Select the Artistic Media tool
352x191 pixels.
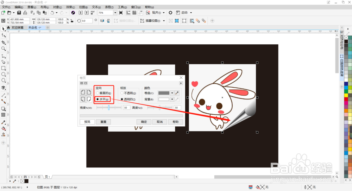pos(4,62)
